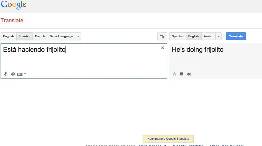Expand the source language dropdown arrow
This screenshot has height=146, width=262.
coord(78,36)
